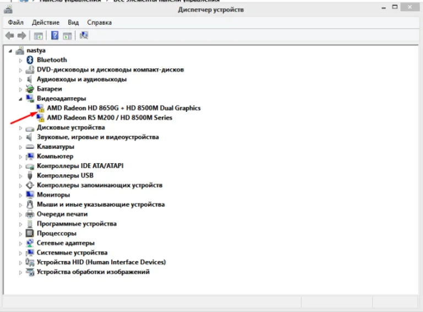Open the Файл menu
This screenshot has height=312, width=423.
[x=15, y=23]
